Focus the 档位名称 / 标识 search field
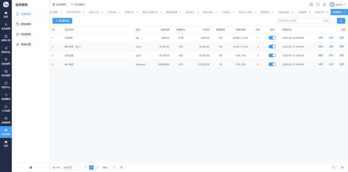The height and width of the screenshot is (172, 348). (298, 21)
